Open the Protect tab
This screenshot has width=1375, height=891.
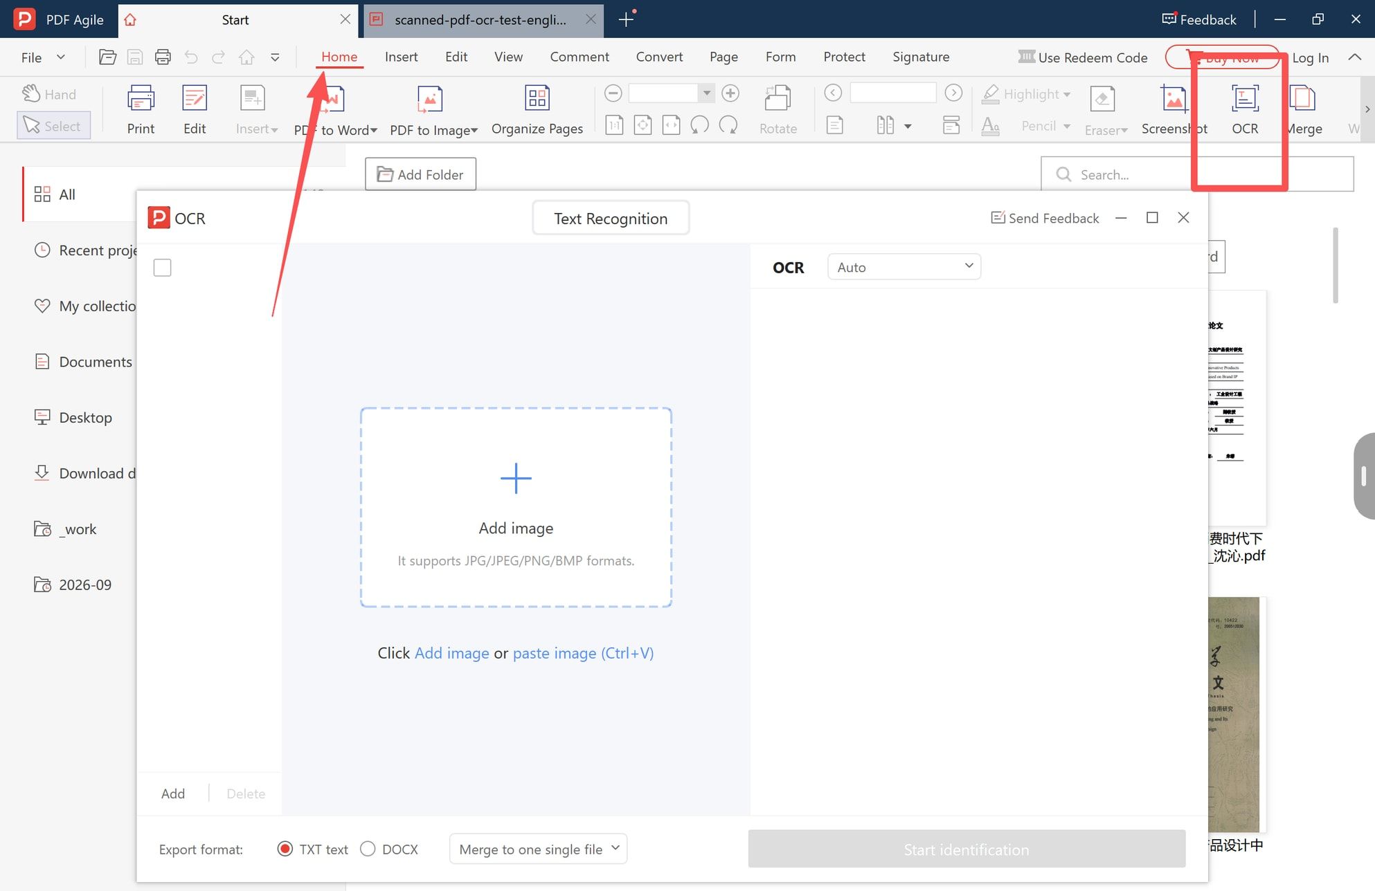(x=844, y=57)
